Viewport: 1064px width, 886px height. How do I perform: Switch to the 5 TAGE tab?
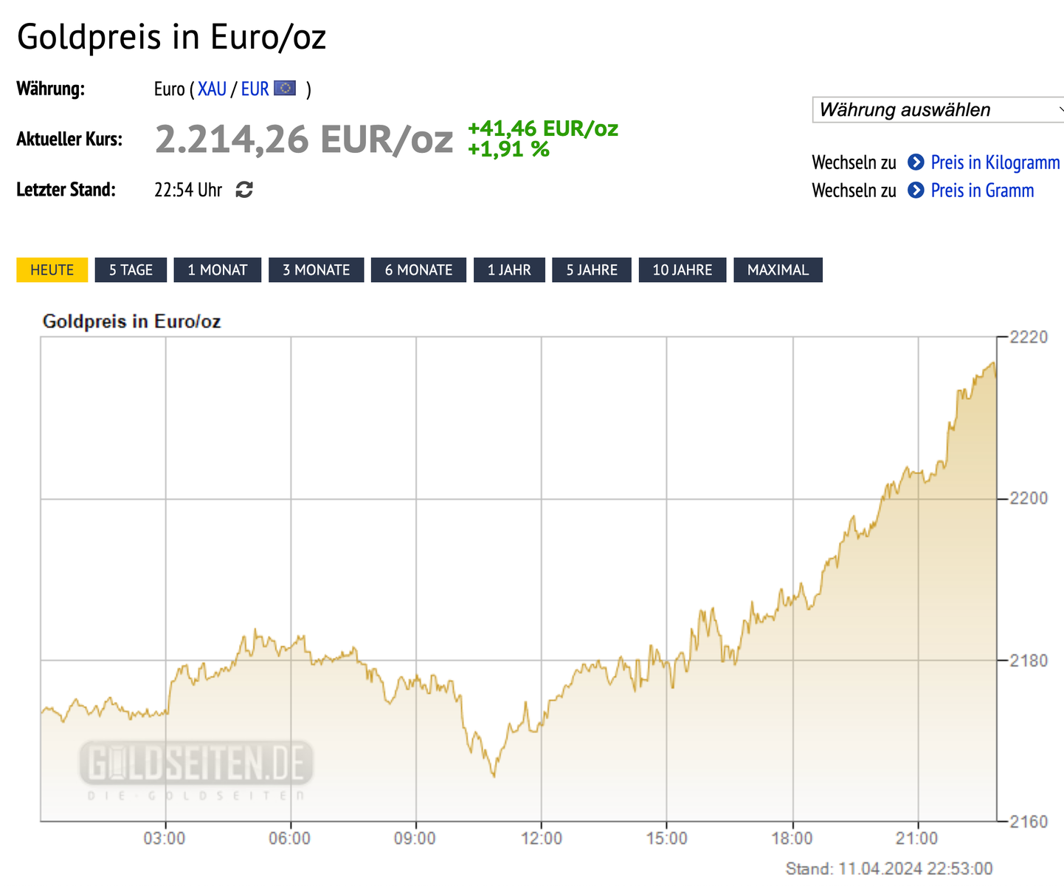pos(131,270)
